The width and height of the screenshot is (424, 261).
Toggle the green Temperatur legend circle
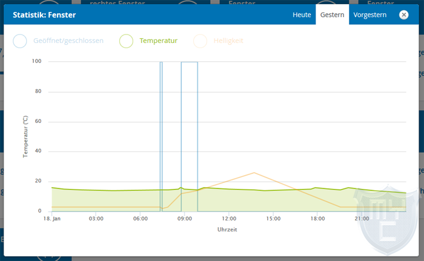point(126,41)
